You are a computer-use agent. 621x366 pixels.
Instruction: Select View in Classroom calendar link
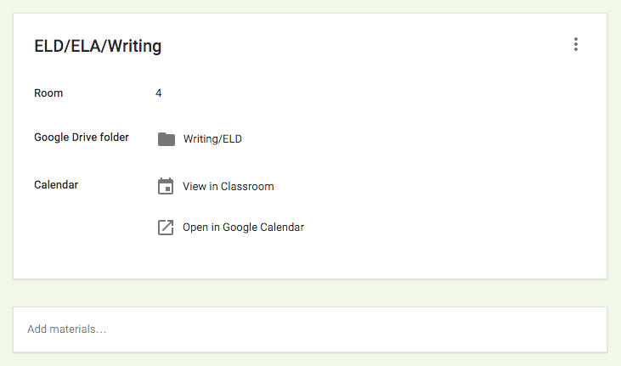pyautogui.click(x=228, y=186)
